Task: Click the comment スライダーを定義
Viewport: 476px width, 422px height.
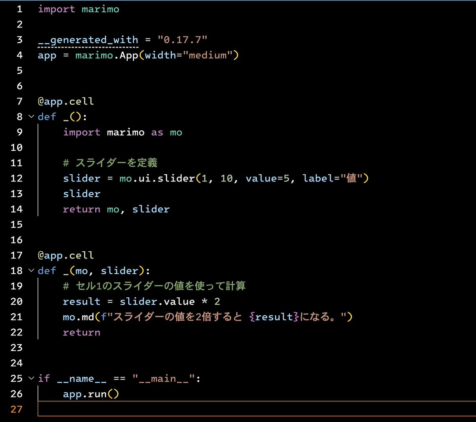Action: [x=110, y=163]
